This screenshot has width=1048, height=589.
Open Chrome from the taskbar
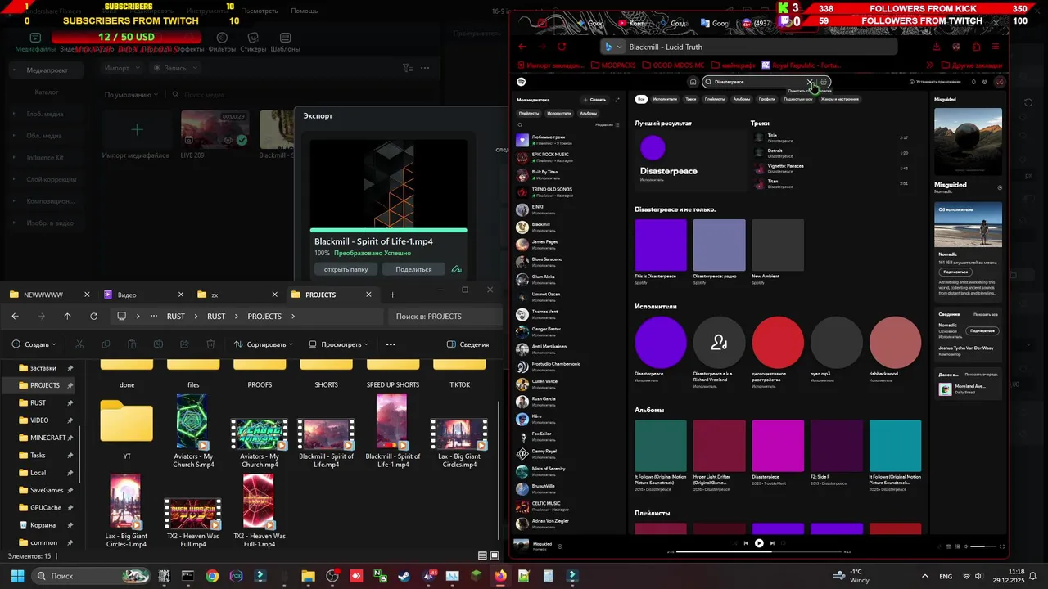pos(212,576)
